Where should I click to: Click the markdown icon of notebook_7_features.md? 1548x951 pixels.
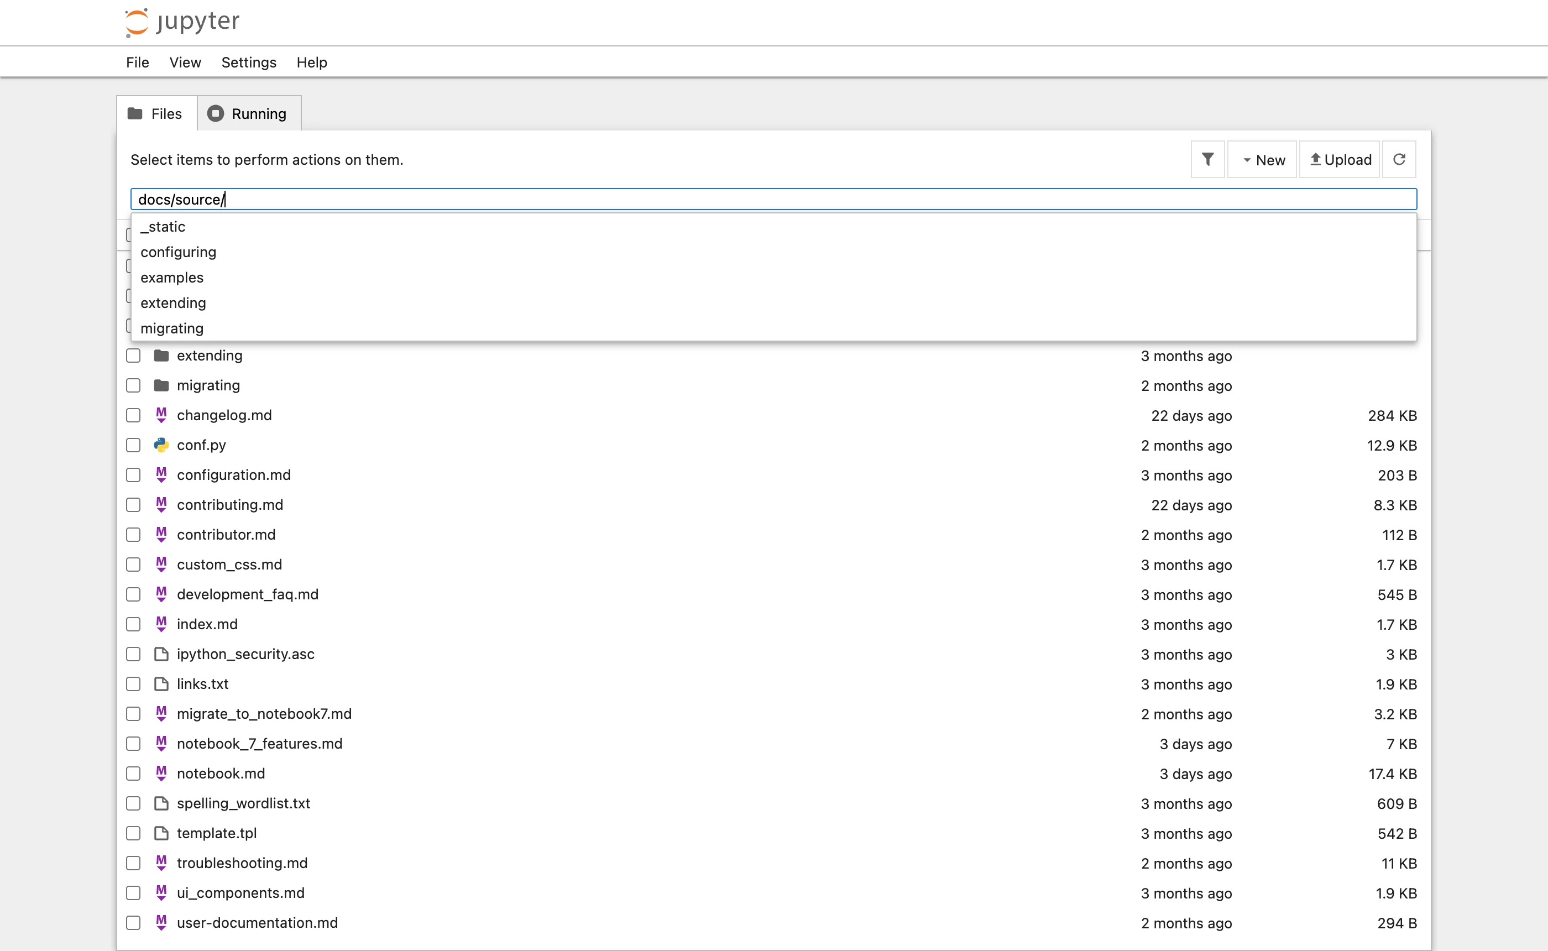pyautogui.click(x=161, y=744)
